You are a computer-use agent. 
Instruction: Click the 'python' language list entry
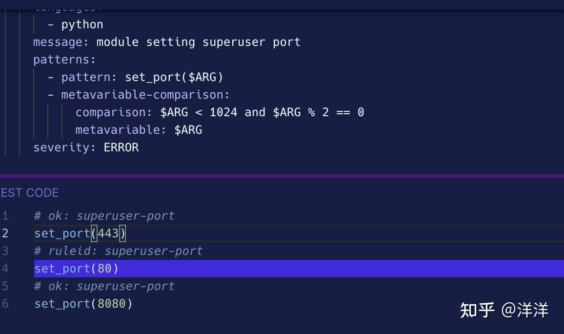[x=82, y=24]
